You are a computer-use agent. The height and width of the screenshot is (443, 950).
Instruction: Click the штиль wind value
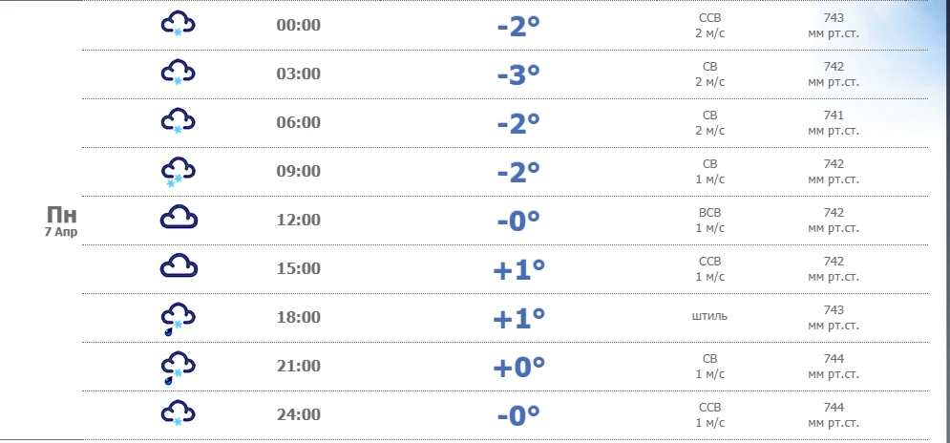point(709,316)
